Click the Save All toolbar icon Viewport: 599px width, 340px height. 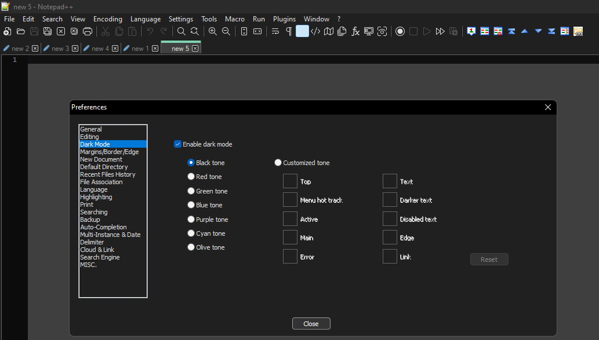coord(48,31)
